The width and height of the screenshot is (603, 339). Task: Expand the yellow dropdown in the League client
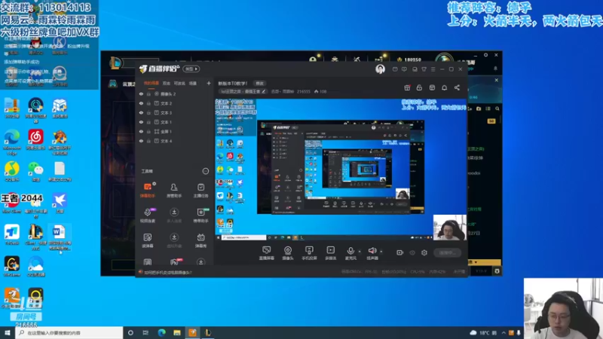pyautogui.click(x=476, y=261)
